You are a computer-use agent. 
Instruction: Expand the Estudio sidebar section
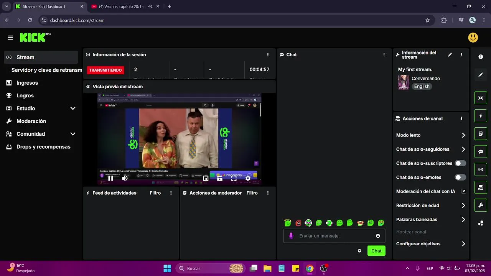click(x=73, y=108)
